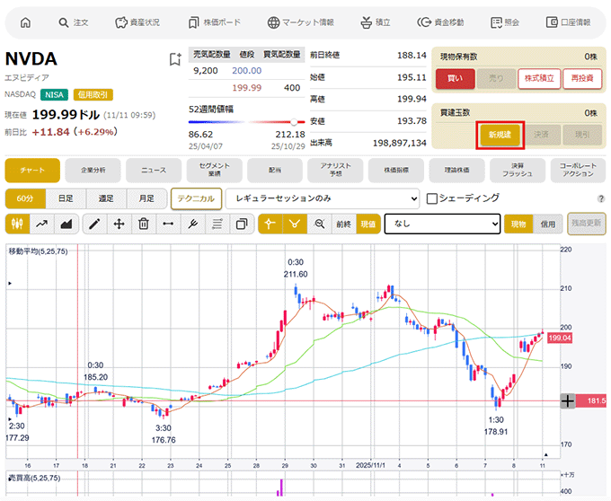Switch to the line chart icon
Screen dimensions: 611x501
pos(41,224)
